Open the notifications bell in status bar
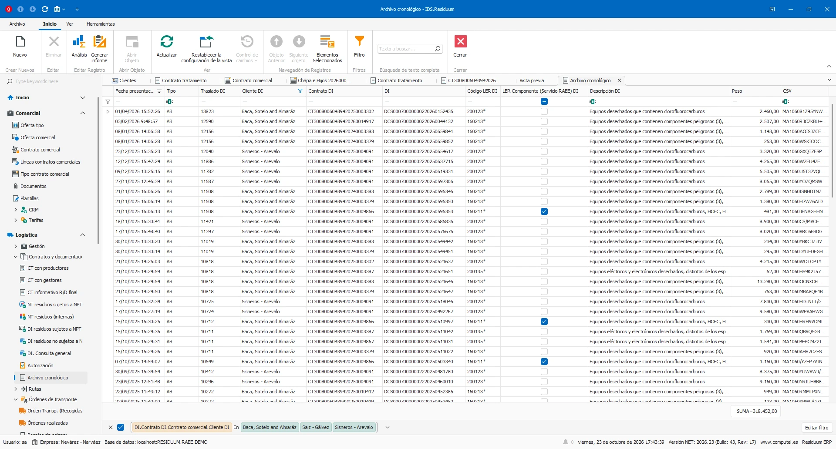 [565, 442]
